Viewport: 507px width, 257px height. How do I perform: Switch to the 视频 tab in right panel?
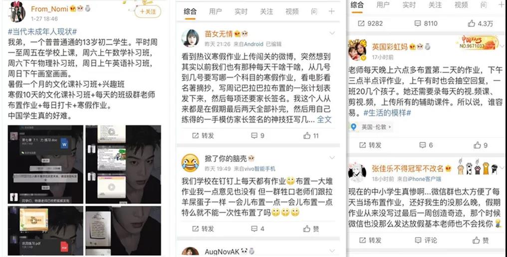[x=461, y=5]
